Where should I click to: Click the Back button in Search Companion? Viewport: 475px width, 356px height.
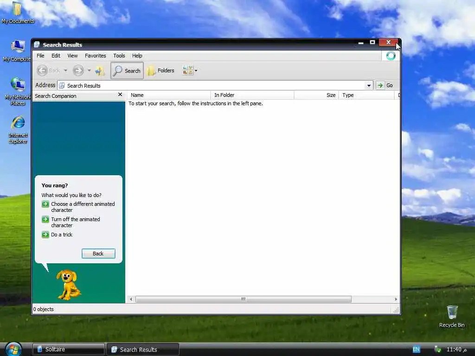[x=98, y=254]
